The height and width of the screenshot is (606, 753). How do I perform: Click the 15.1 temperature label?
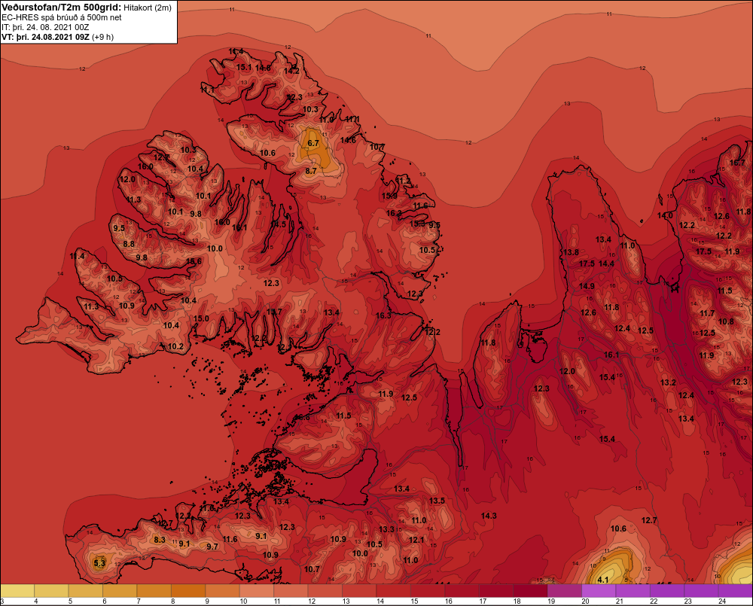click(244, 67)
